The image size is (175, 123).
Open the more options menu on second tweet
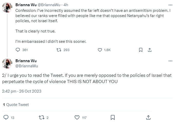point(170,61)
